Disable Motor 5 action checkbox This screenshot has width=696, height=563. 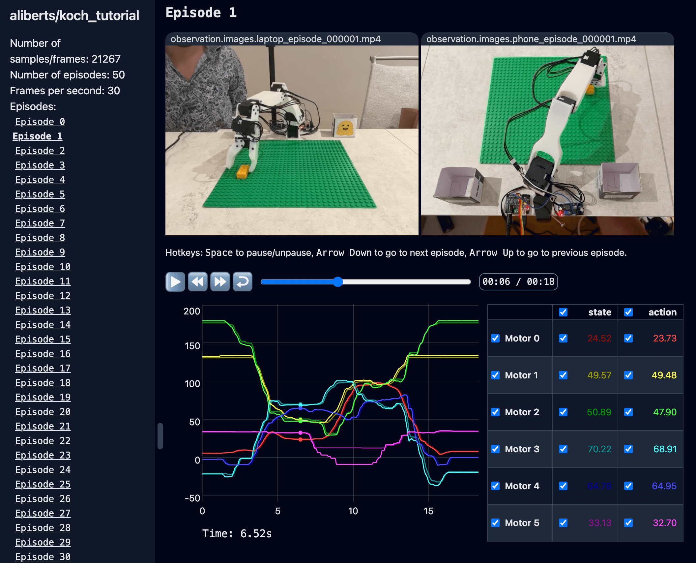[x=628, y=523]
